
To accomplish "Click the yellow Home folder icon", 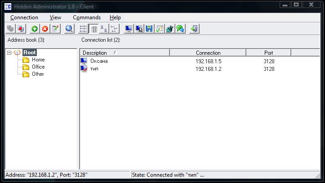I will (26, 60).
